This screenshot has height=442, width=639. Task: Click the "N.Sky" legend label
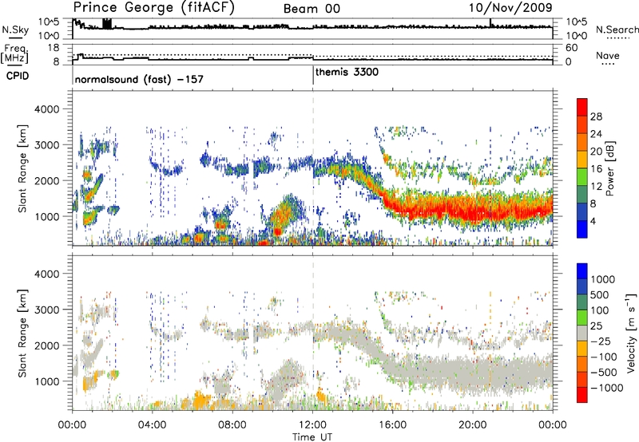15,30
